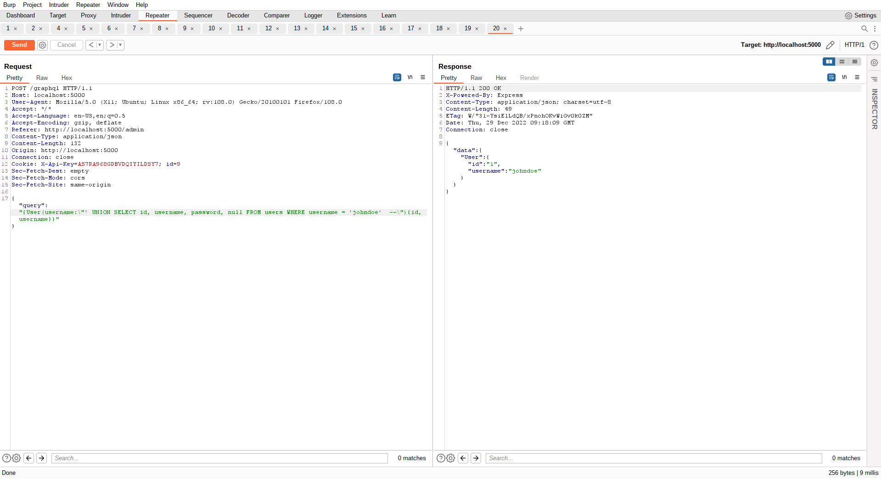
Task: Open the Request search help icon
Action: tap(6, 458)
